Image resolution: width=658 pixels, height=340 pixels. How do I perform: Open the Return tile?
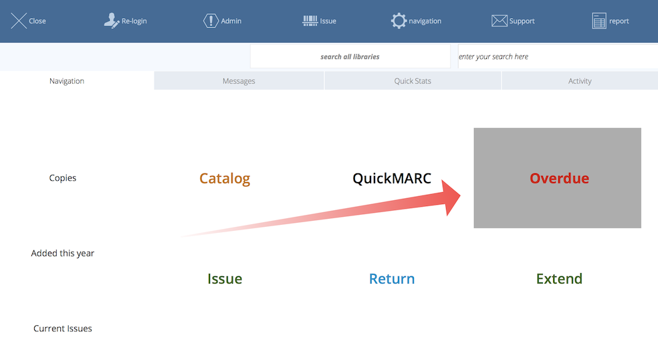tap(392, 279)
